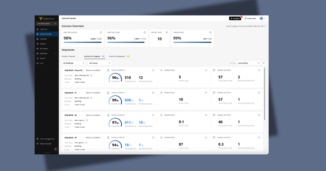Select Control Center in the sidebar

click(46, 34)
